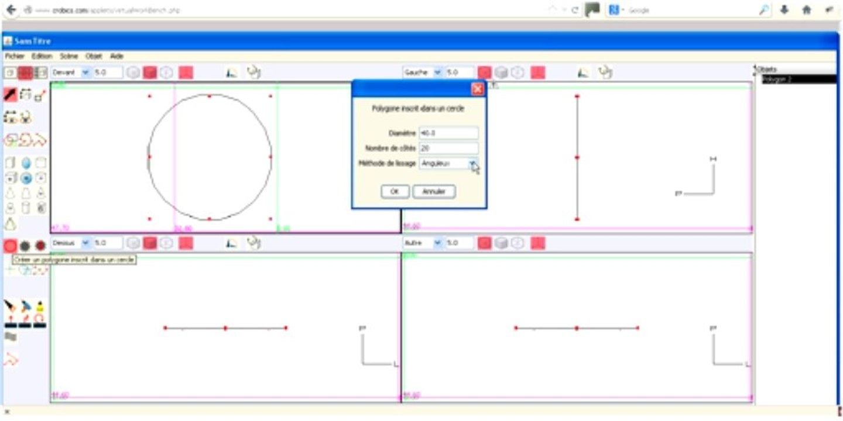Select the dashed-box move tool beside the pencil tool
The width and height of the screenshot is (843, 421).
point(25,94)
